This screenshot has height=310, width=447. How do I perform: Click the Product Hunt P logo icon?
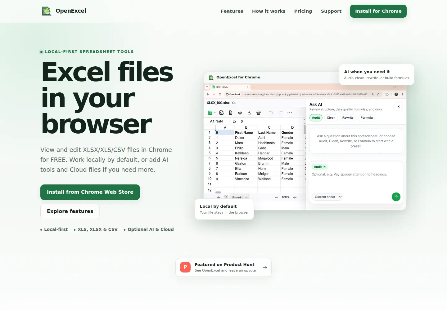click(185, 267)
